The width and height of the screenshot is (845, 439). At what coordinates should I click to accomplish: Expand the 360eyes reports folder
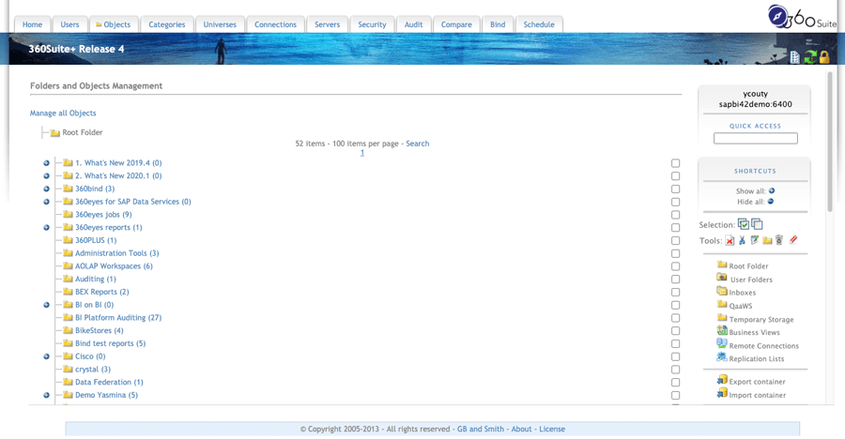click(x=46, y=227)
